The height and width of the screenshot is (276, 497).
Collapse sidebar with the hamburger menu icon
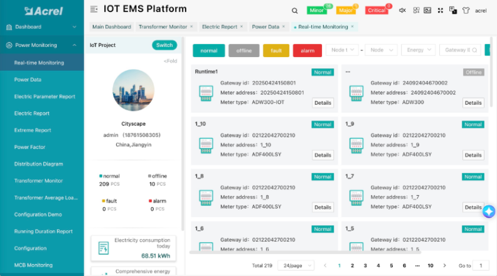click(x=94, y=9)
